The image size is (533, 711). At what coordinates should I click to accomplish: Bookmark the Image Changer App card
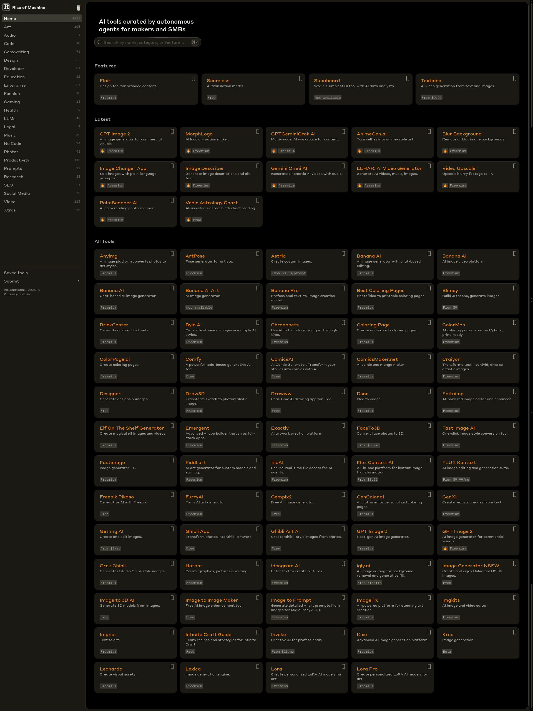click(172, 166)
